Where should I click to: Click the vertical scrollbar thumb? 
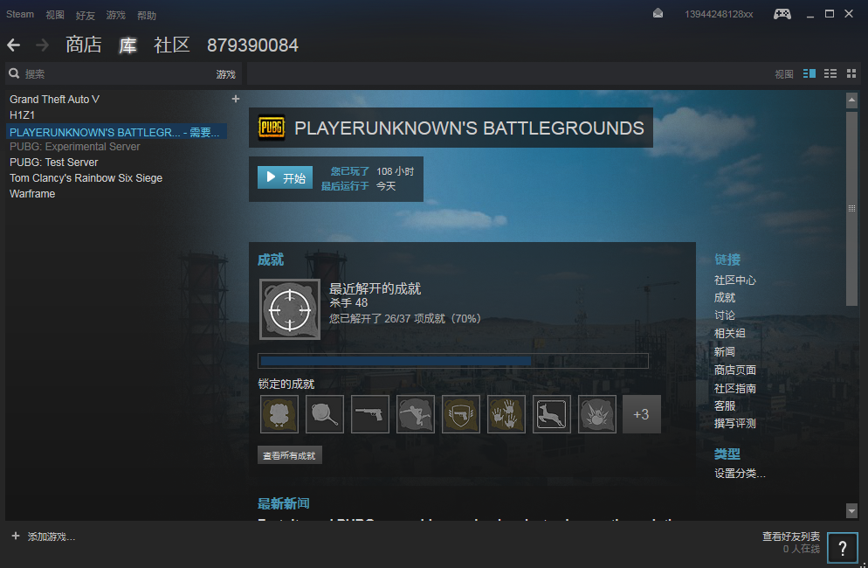(851, 208)
